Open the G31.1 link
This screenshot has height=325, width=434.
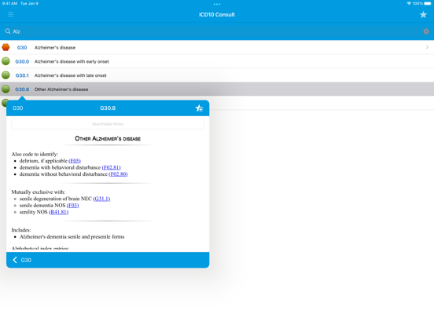pyautogui.click(x=101, y=199)
